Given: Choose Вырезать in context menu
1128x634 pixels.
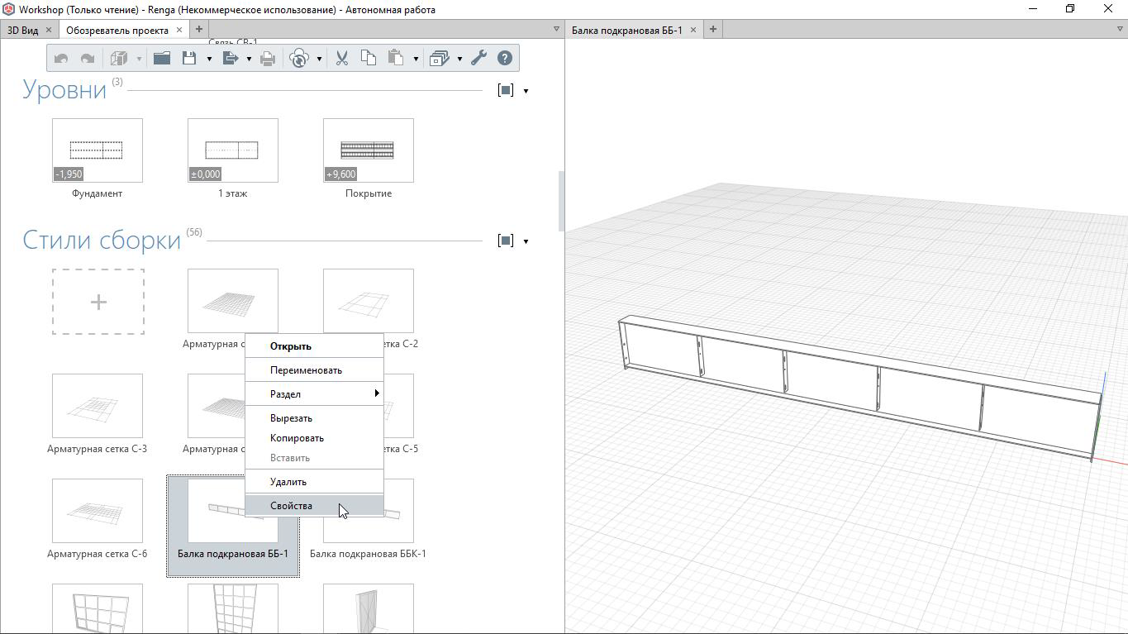Looking at the screenshot, I should (314, 418).
